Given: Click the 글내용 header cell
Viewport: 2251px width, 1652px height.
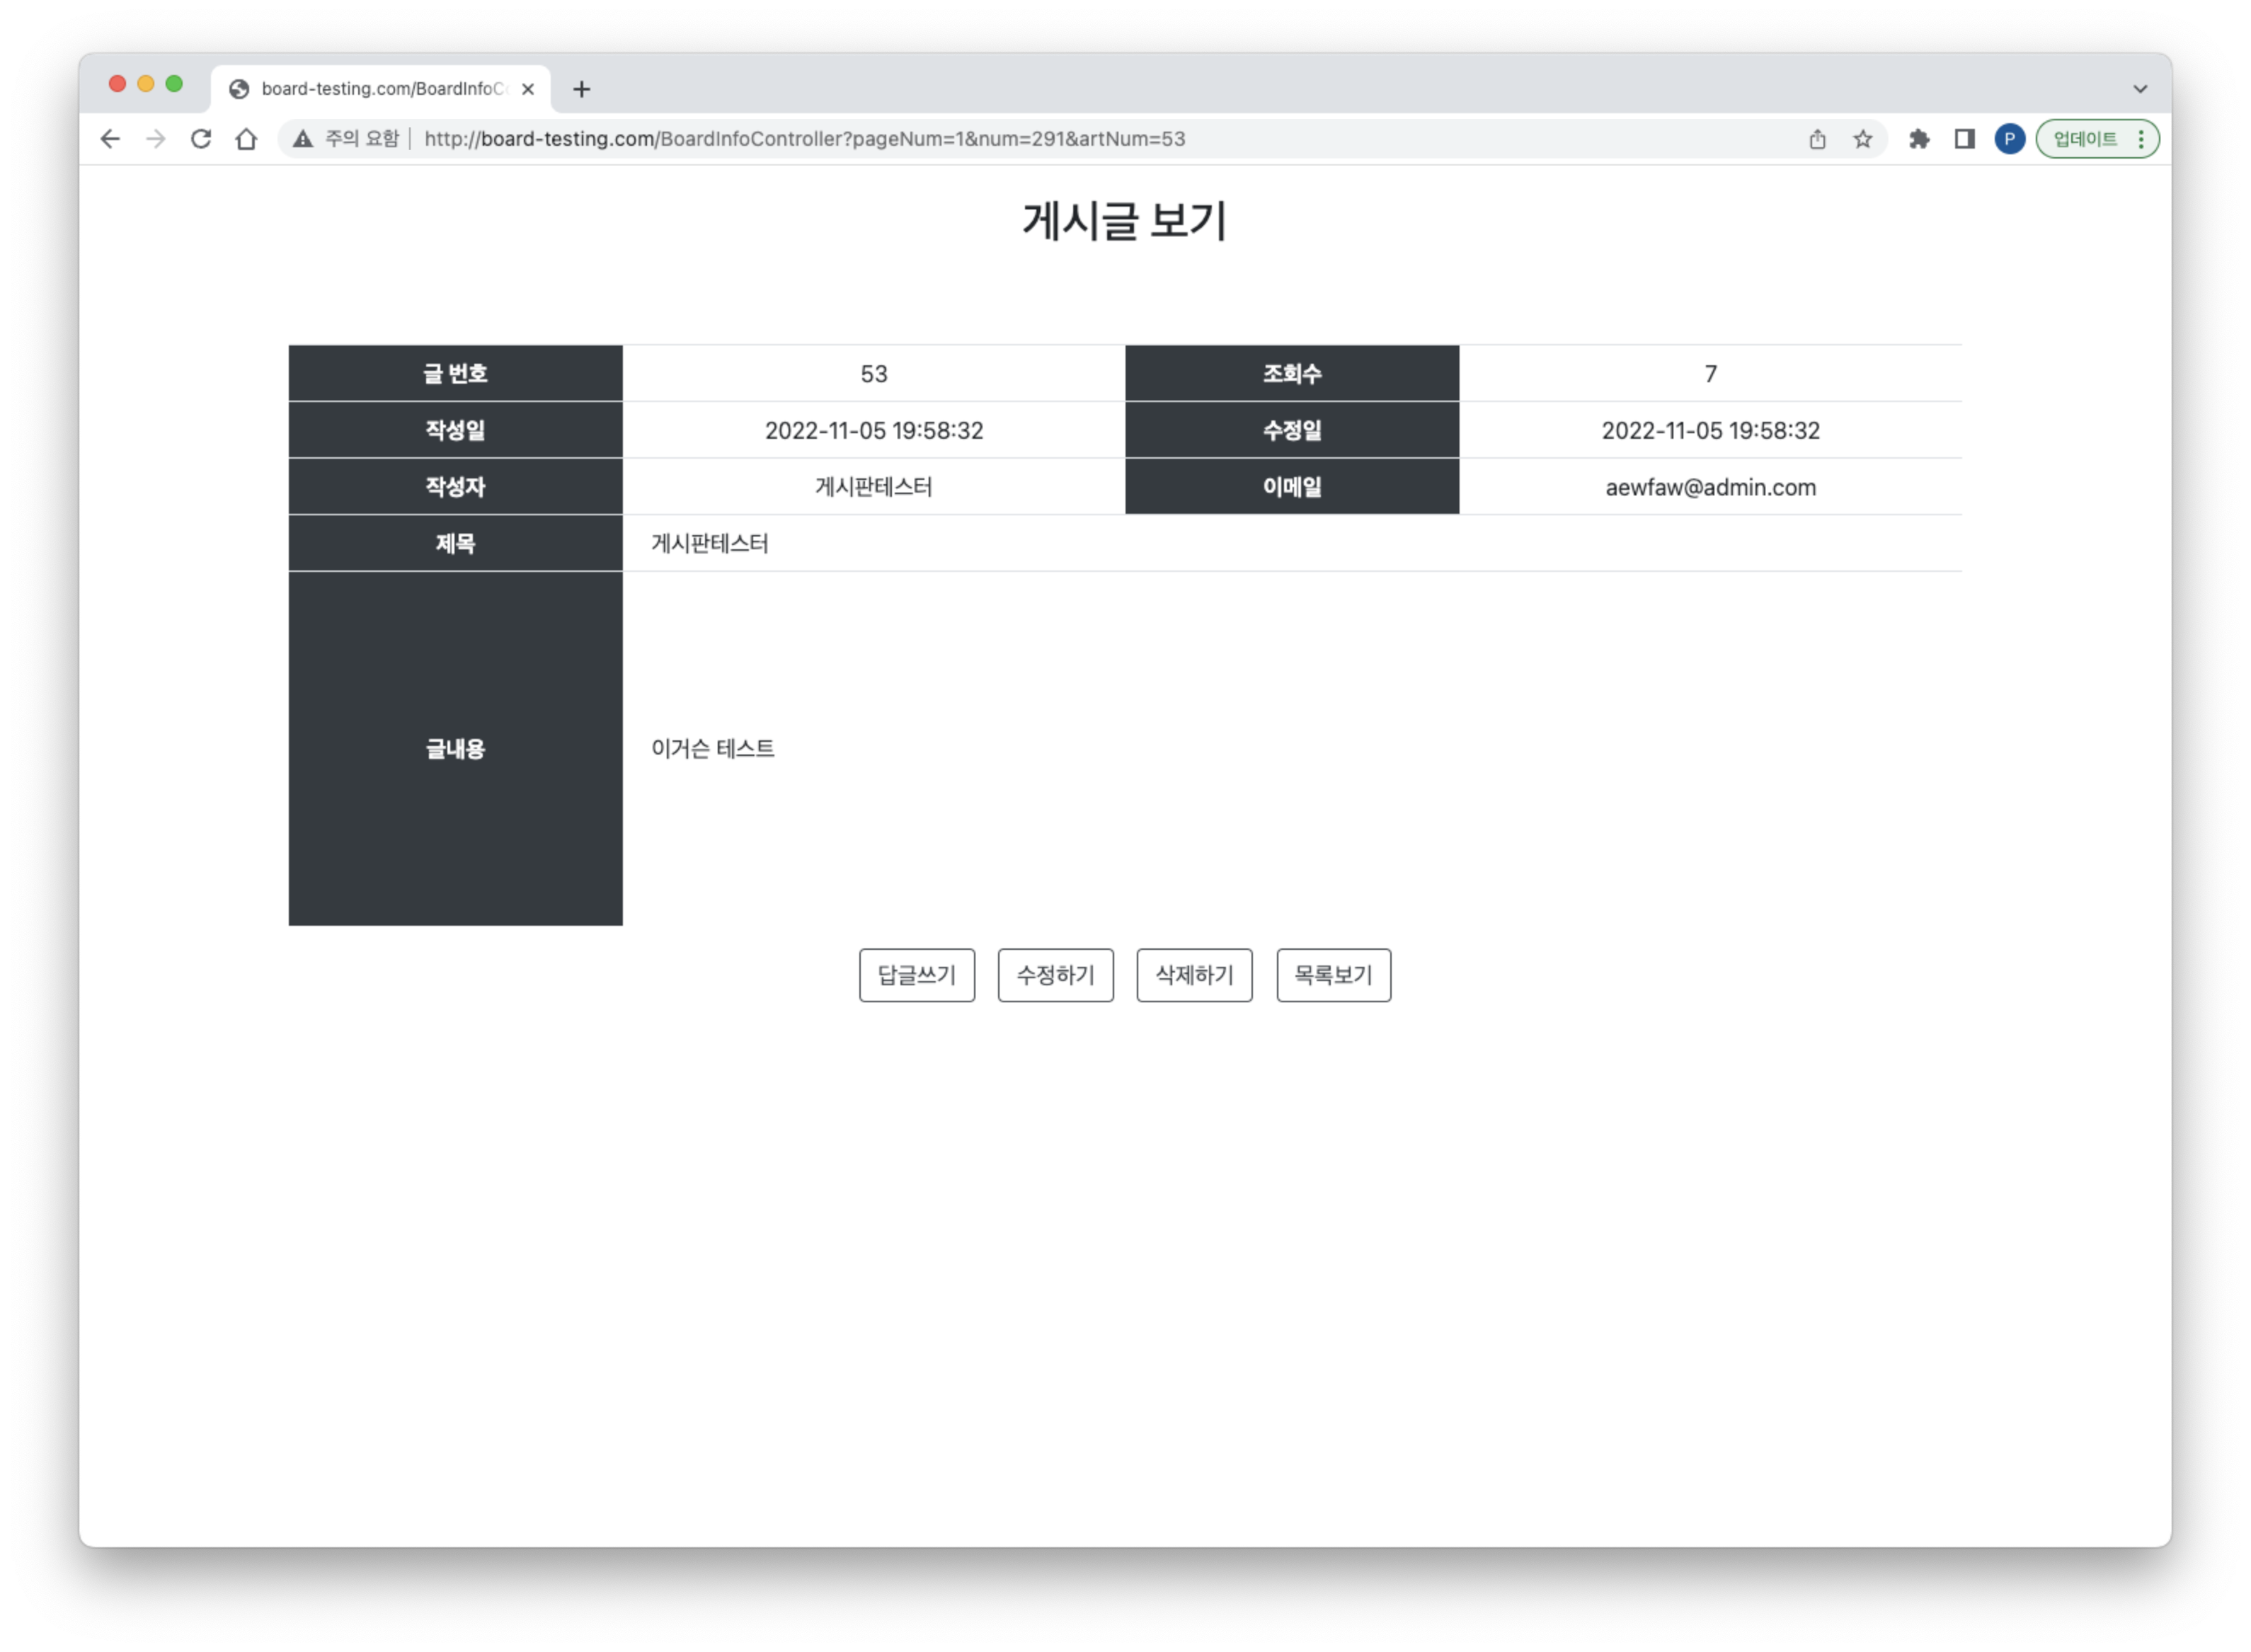Looking at the screenshot, I should (x=456, y=749).
